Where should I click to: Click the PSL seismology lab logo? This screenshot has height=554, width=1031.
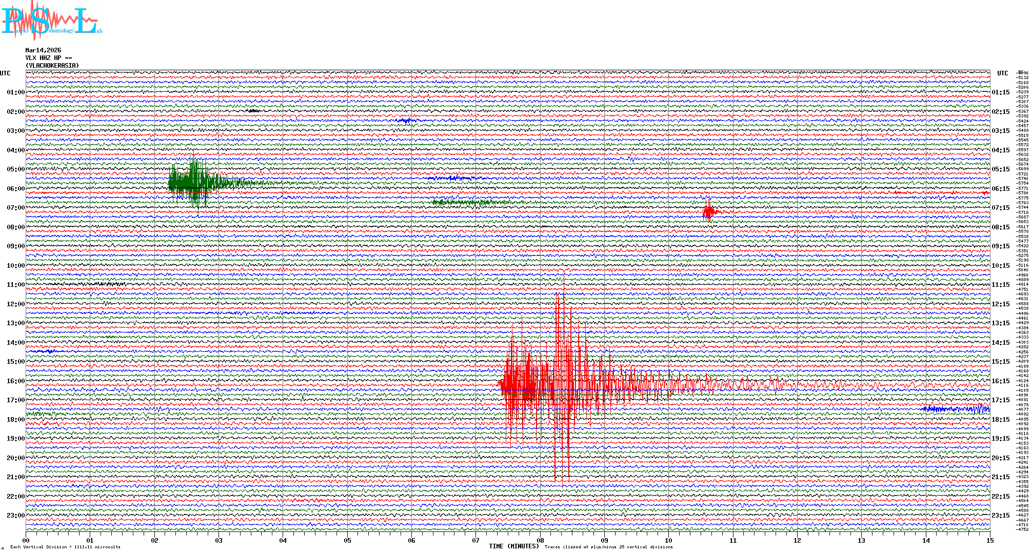pos(51,21)
